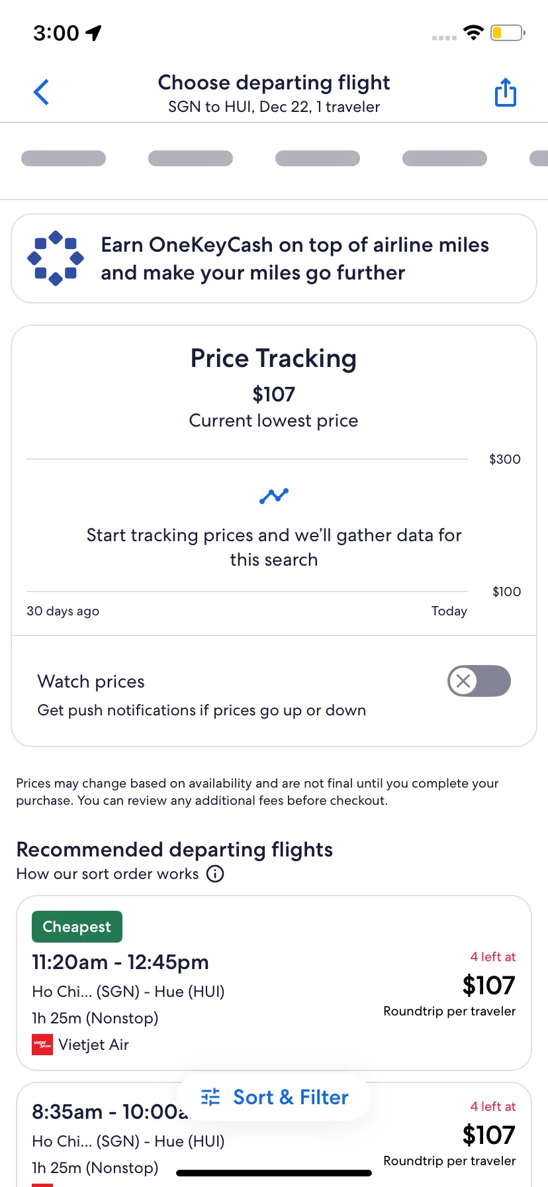The height and width of the screenshot is (1187, 548).
Task: Select the Cheapest 11:20am Vietjet flight
Action: (274, 983)
